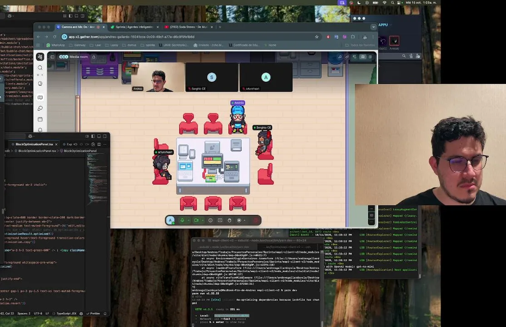
Task: Toggle the Media room lock icon
Action: coord(94,57)
